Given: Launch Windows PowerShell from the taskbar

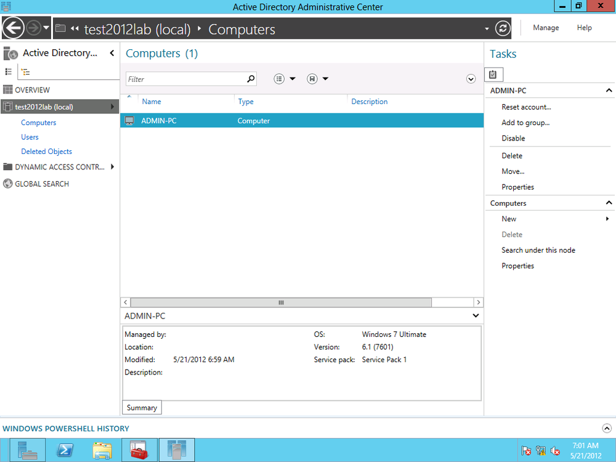Looking at the screenshot, I should [65, 450].
